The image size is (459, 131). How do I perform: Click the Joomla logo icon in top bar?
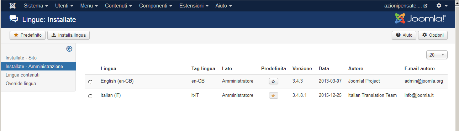[x=13, y=6]
